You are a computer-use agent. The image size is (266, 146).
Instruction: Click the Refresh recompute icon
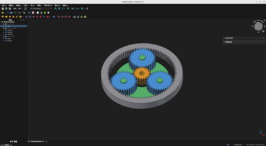click(25, 8)
